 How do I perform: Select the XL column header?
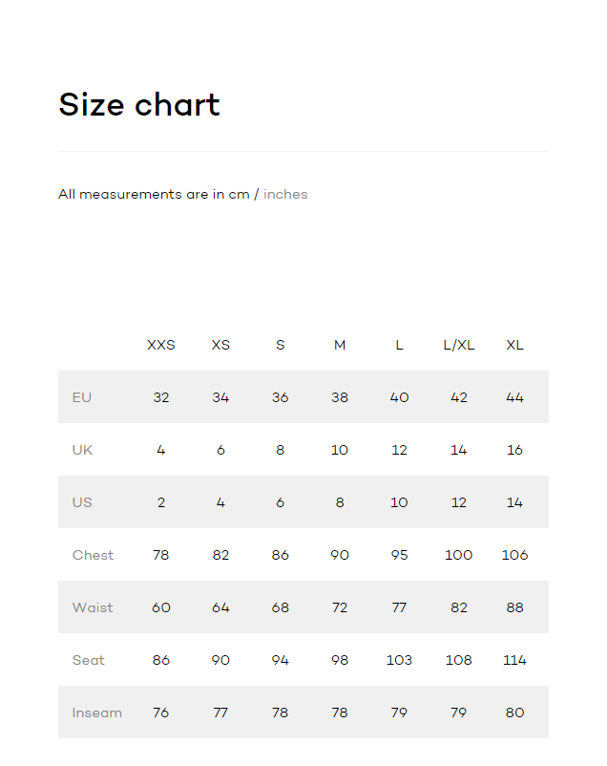click(x=515, y=345)
